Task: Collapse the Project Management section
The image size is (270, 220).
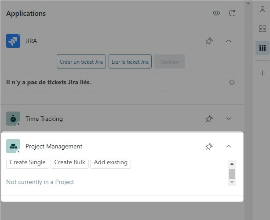Action: (229, 146)
